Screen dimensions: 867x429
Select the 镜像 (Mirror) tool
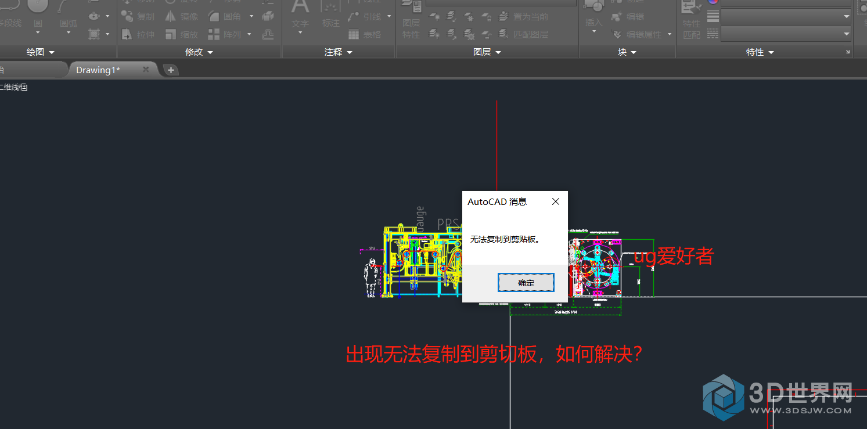click(x=182, y=17)
